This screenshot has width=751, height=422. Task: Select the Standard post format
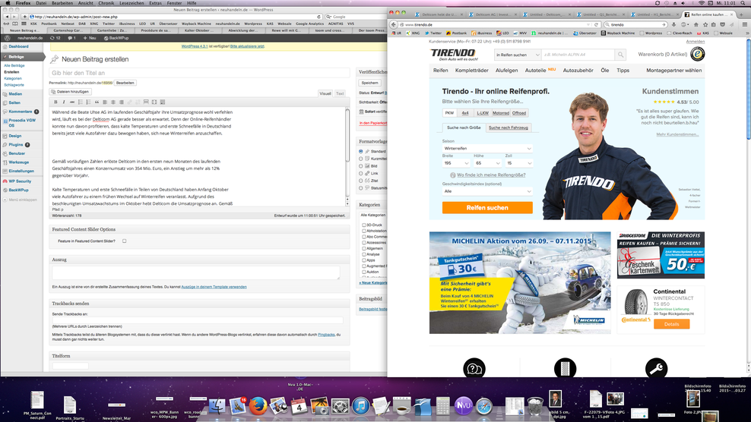[361, 151]
